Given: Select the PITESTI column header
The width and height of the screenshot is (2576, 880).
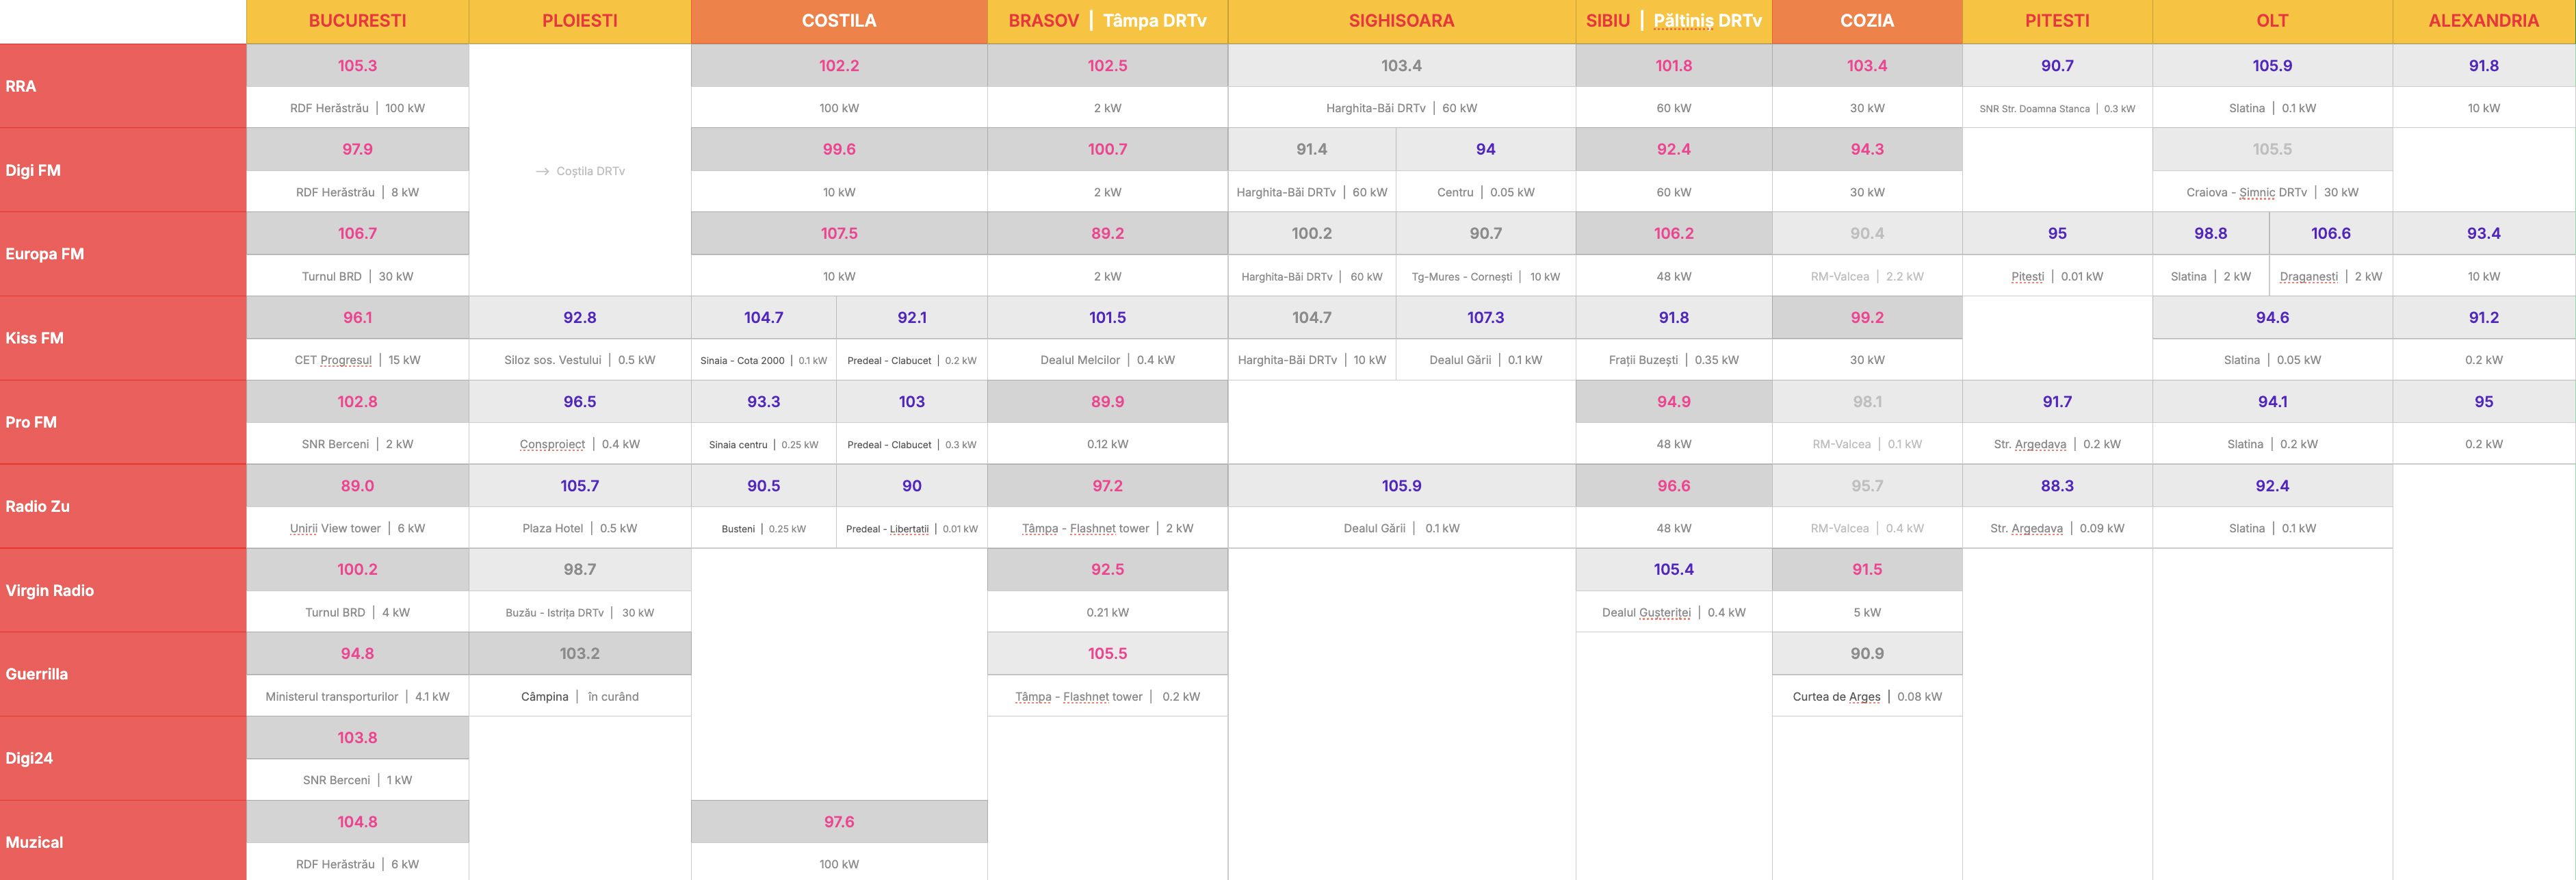Looking at the screenshot, I should pos(2057,21).
